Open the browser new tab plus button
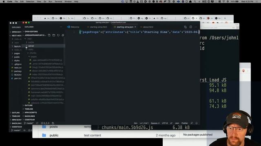This screenshot has width=261, height=146. click(x=225, y=18)
